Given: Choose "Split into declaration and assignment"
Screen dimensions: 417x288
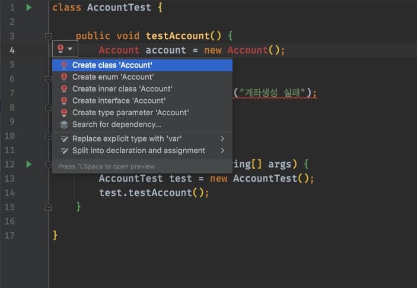Looking at the screenshot, I should click(x=142, y=151).
